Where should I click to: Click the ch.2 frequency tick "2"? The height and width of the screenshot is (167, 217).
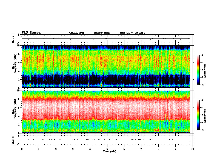tap(19, 125)
